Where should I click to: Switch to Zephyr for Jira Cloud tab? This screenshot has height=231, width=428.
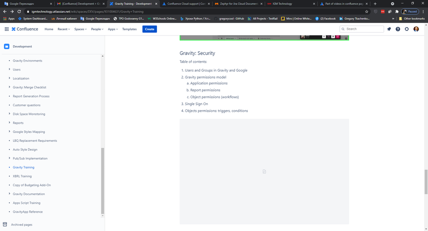point(239,4)
